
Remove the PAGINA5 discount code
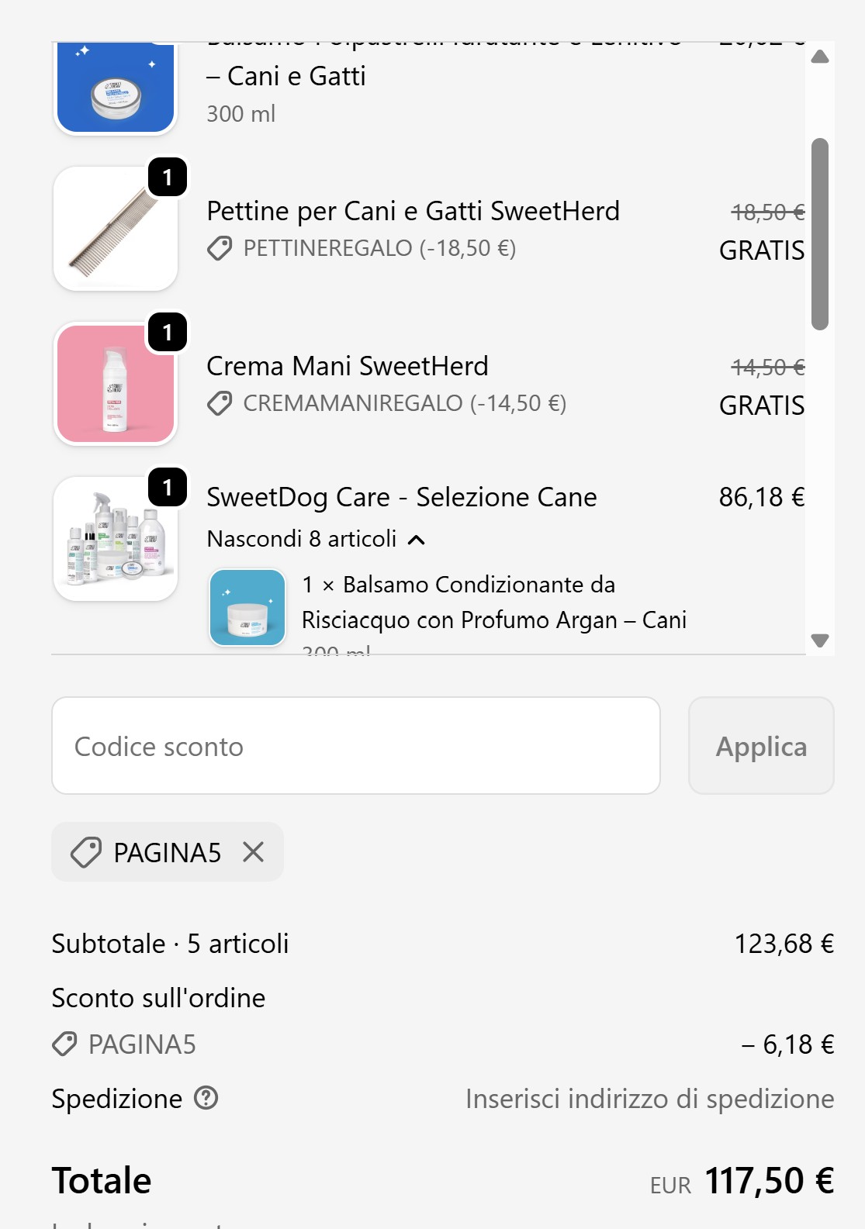(x=253, y=852)
